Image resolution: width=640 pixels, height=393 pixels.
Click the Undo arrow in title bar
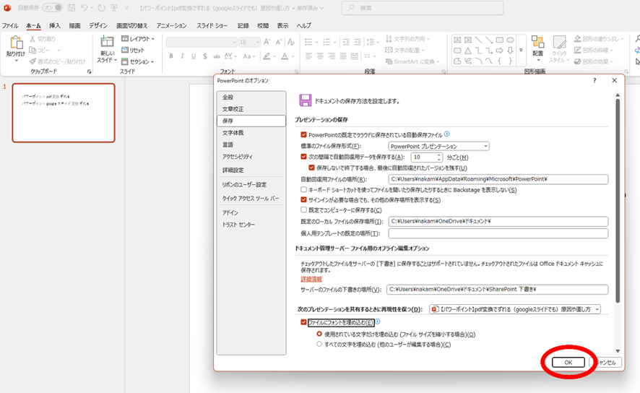(87, 8)
